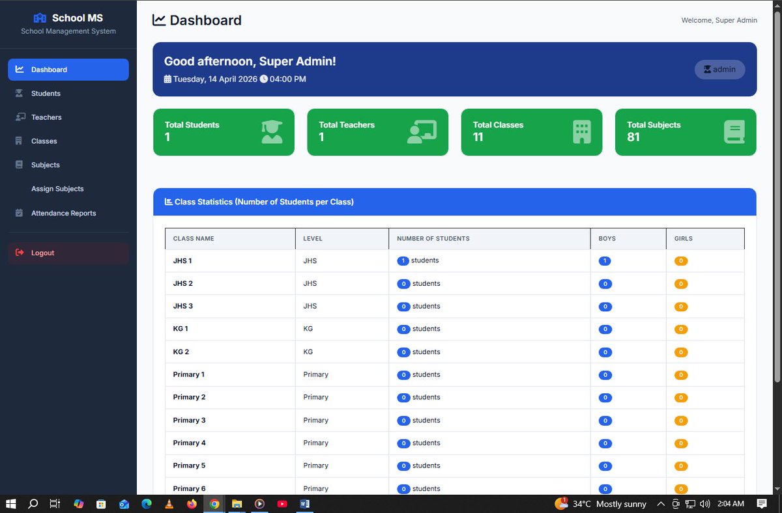Viewport: 782px width, 513px height.
Task: Click the boys badge in Primary 2 row
Action: pyautogui.click(x=605, y=398)
